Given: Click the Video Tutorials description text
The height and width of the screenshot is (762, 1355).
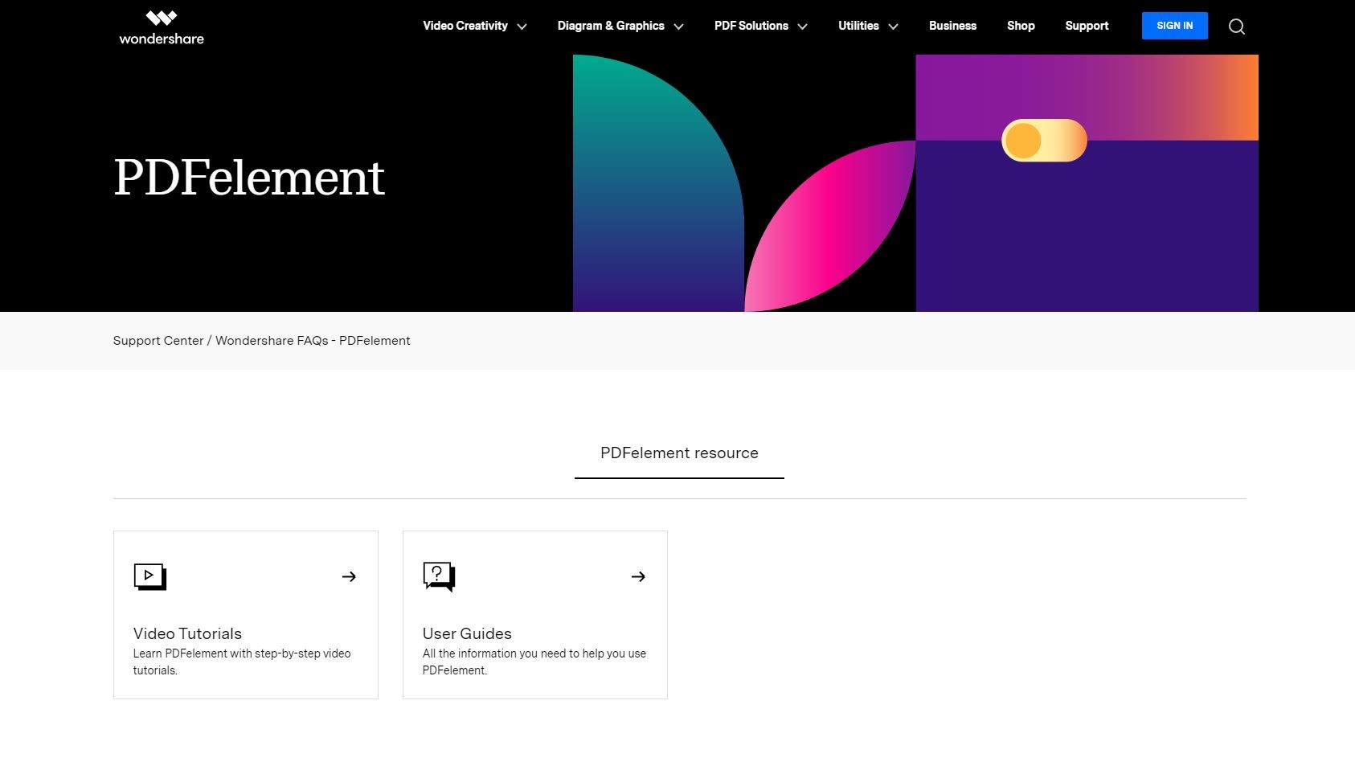Looking at the screenshot, I should pos(242,662).
